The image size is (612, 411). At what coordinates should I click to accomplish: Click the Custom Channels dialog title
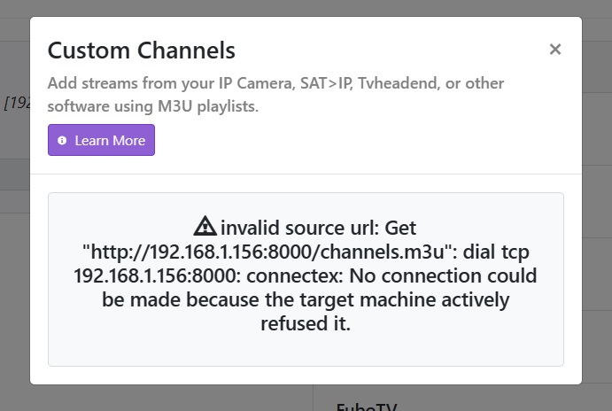(142, 50)
